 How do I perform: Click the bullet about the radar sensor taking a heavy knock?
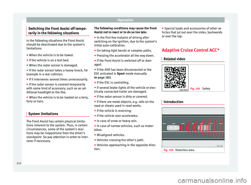coord(57,72)
